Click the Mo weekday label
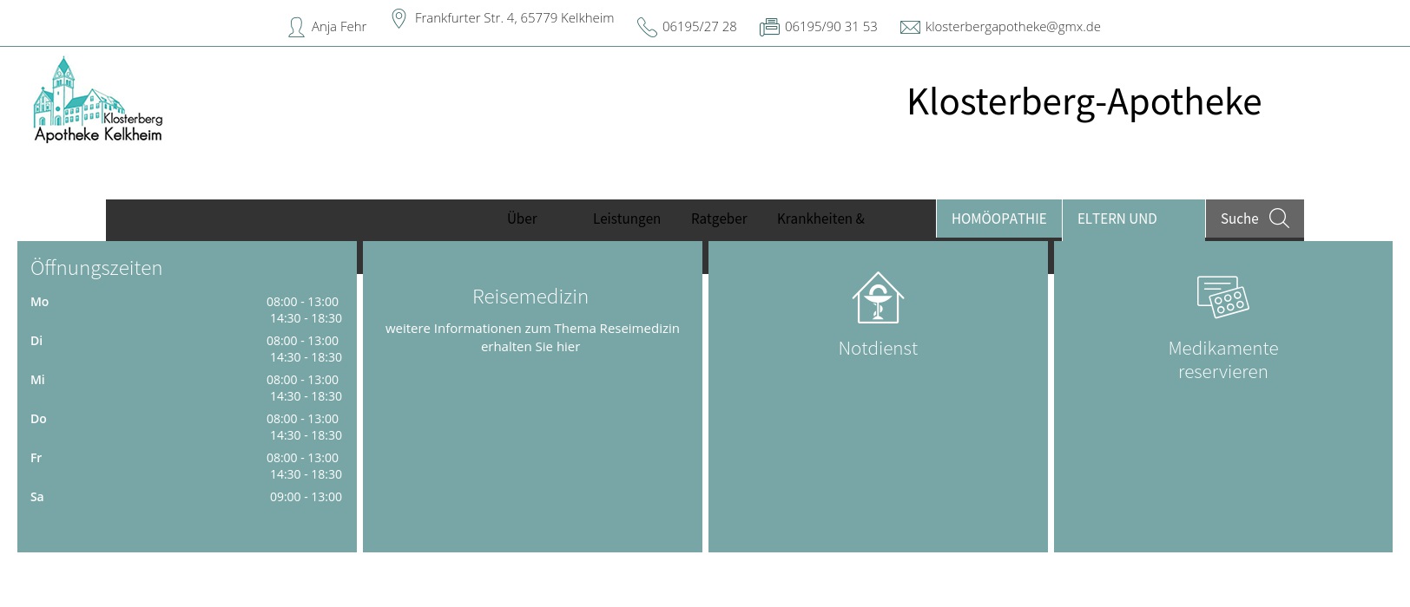The image size is (1410, 607). [x=39, y=302]
